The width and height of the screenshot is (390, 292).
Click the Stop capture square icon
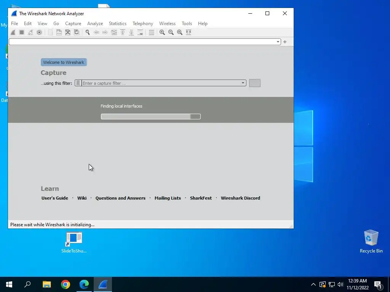[22, 32]
